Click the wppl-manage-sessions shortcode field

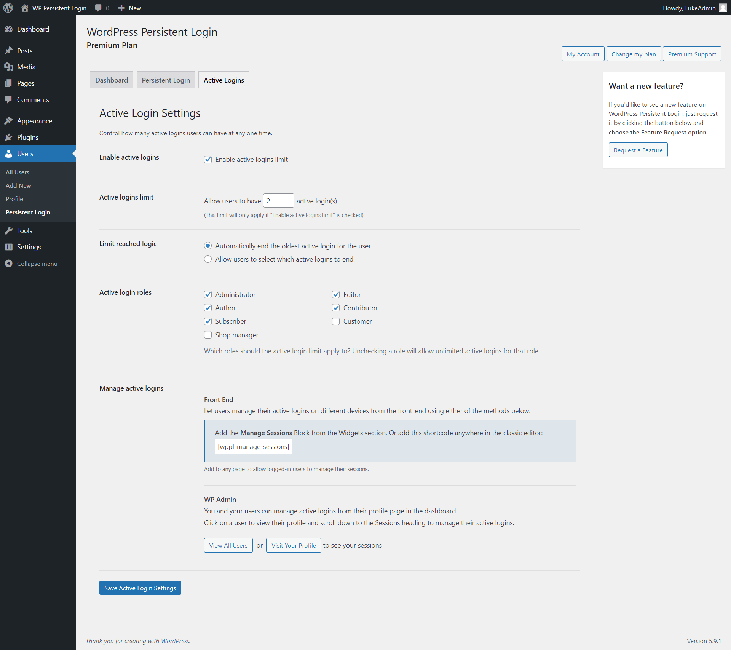254,447
